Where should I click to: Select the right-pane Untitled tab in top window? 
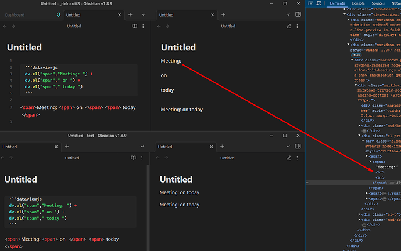166,15
